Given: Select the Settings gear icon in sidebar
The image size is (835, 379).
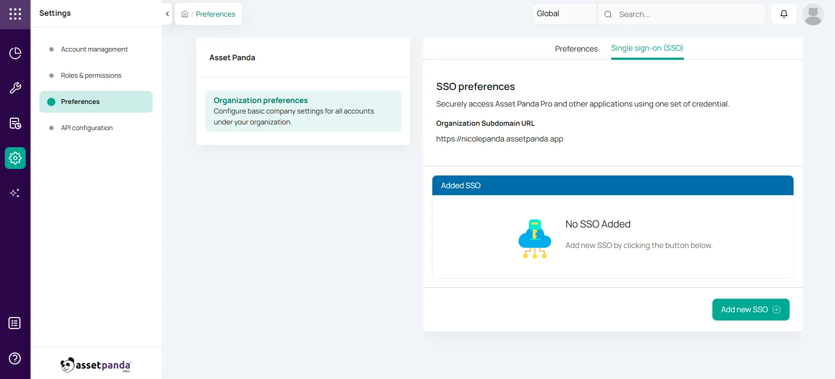Looking at the screenshot, I should click(15, 158).
